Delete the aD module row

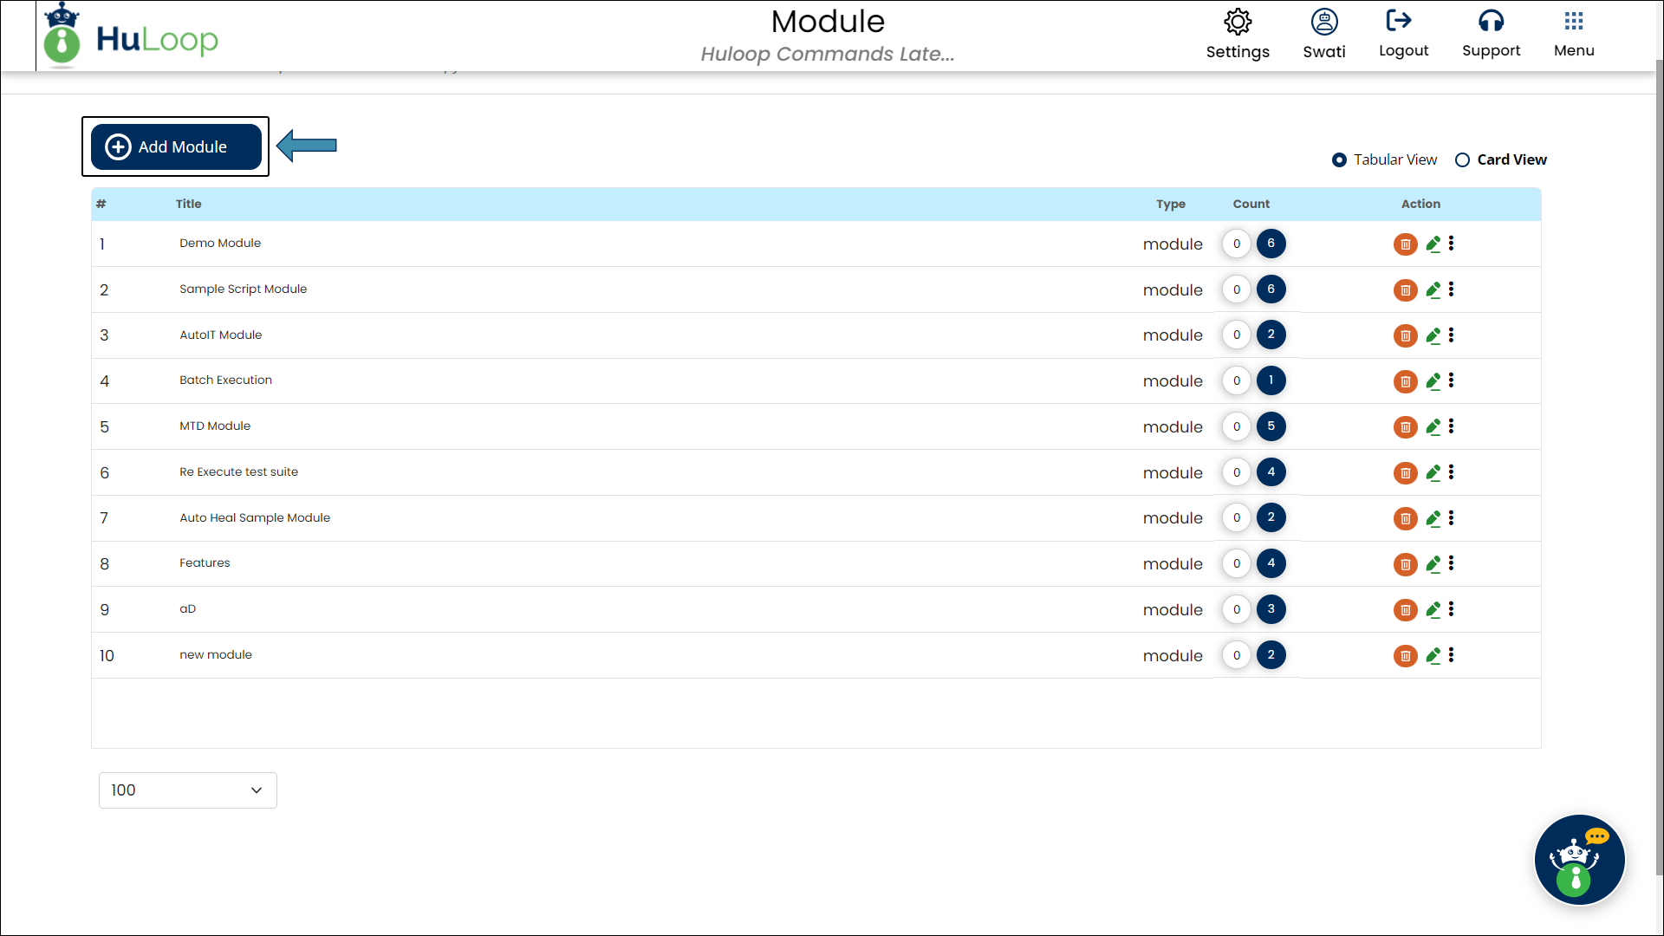(x=1405, y=610)
